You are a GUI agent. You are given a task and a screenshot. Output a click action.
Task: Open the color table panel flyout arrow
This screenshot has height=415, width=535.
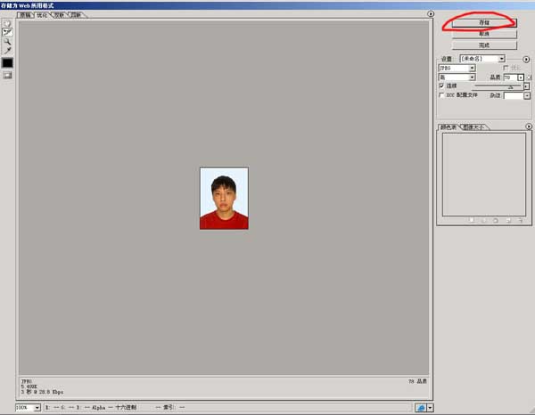[x=526, y=127]
